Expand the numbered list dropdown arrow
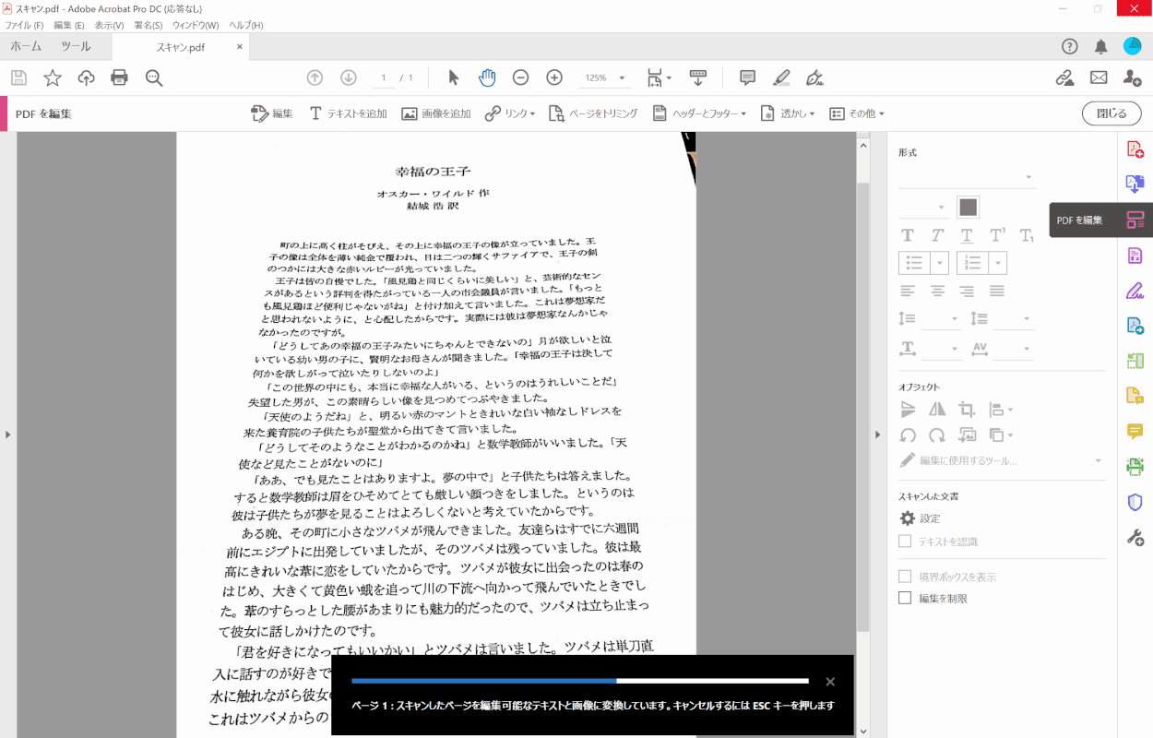This screenshot has width=1153, height=738. coord(998,263)
